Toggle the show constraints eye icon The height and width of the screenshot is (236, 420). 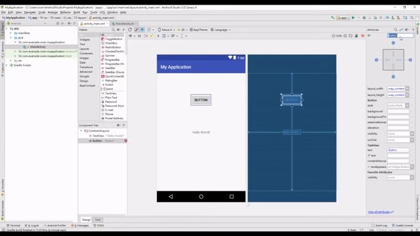131,36
